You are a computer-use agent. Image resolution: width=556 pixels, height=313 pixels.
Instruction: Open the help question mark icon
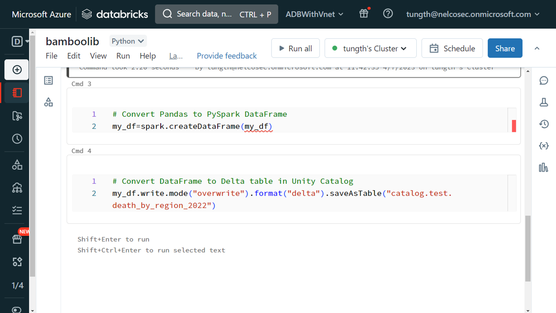tap(388, 14)
